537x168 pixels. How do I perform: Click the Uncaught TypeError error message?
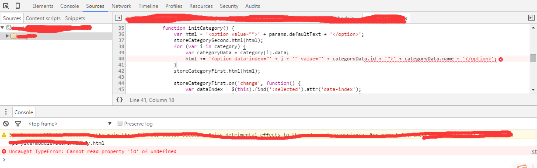pyautogui.click(x=93, y=151)
